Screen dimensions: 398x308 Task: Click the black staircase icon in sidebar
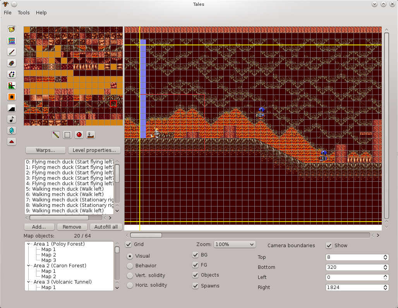(12, 108)
